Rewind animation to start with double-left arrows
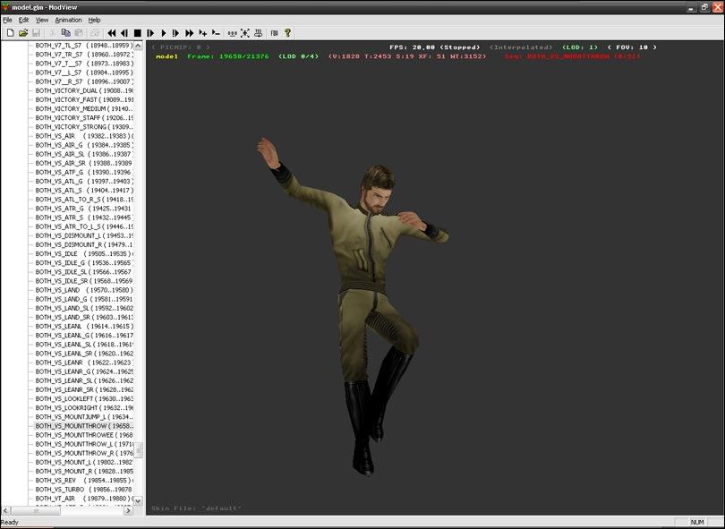This screenshot has height=529, width=725. point(112,33)
